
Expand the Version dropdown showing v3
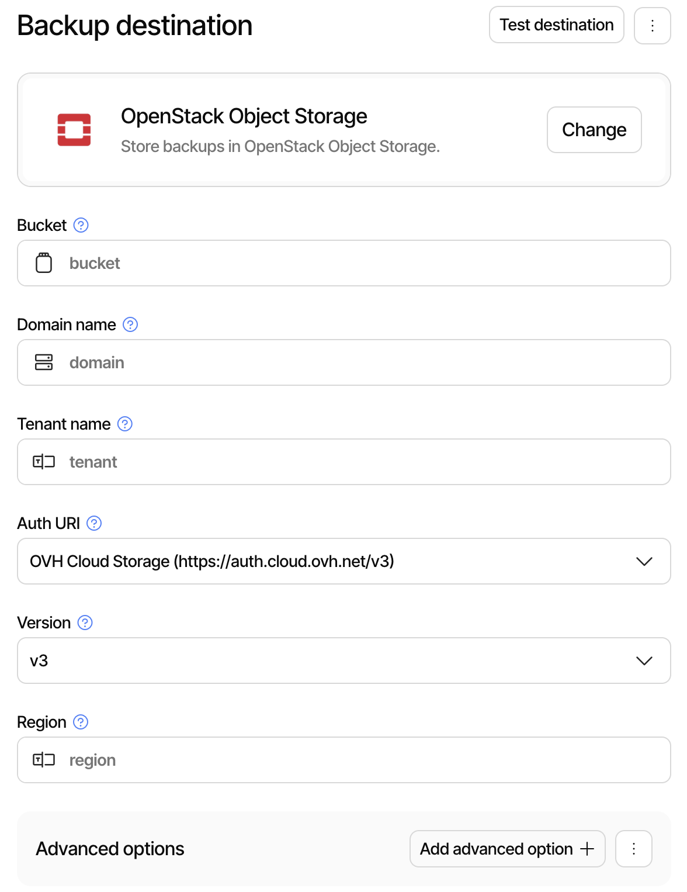[644, 661]
